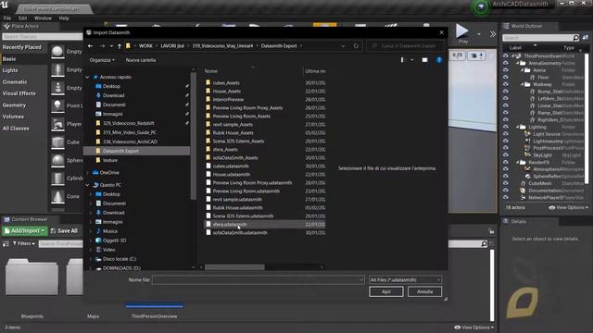Toggle visibility of the Floor actor
Viewport: 593px width, 333px height.
coord(506,78)
